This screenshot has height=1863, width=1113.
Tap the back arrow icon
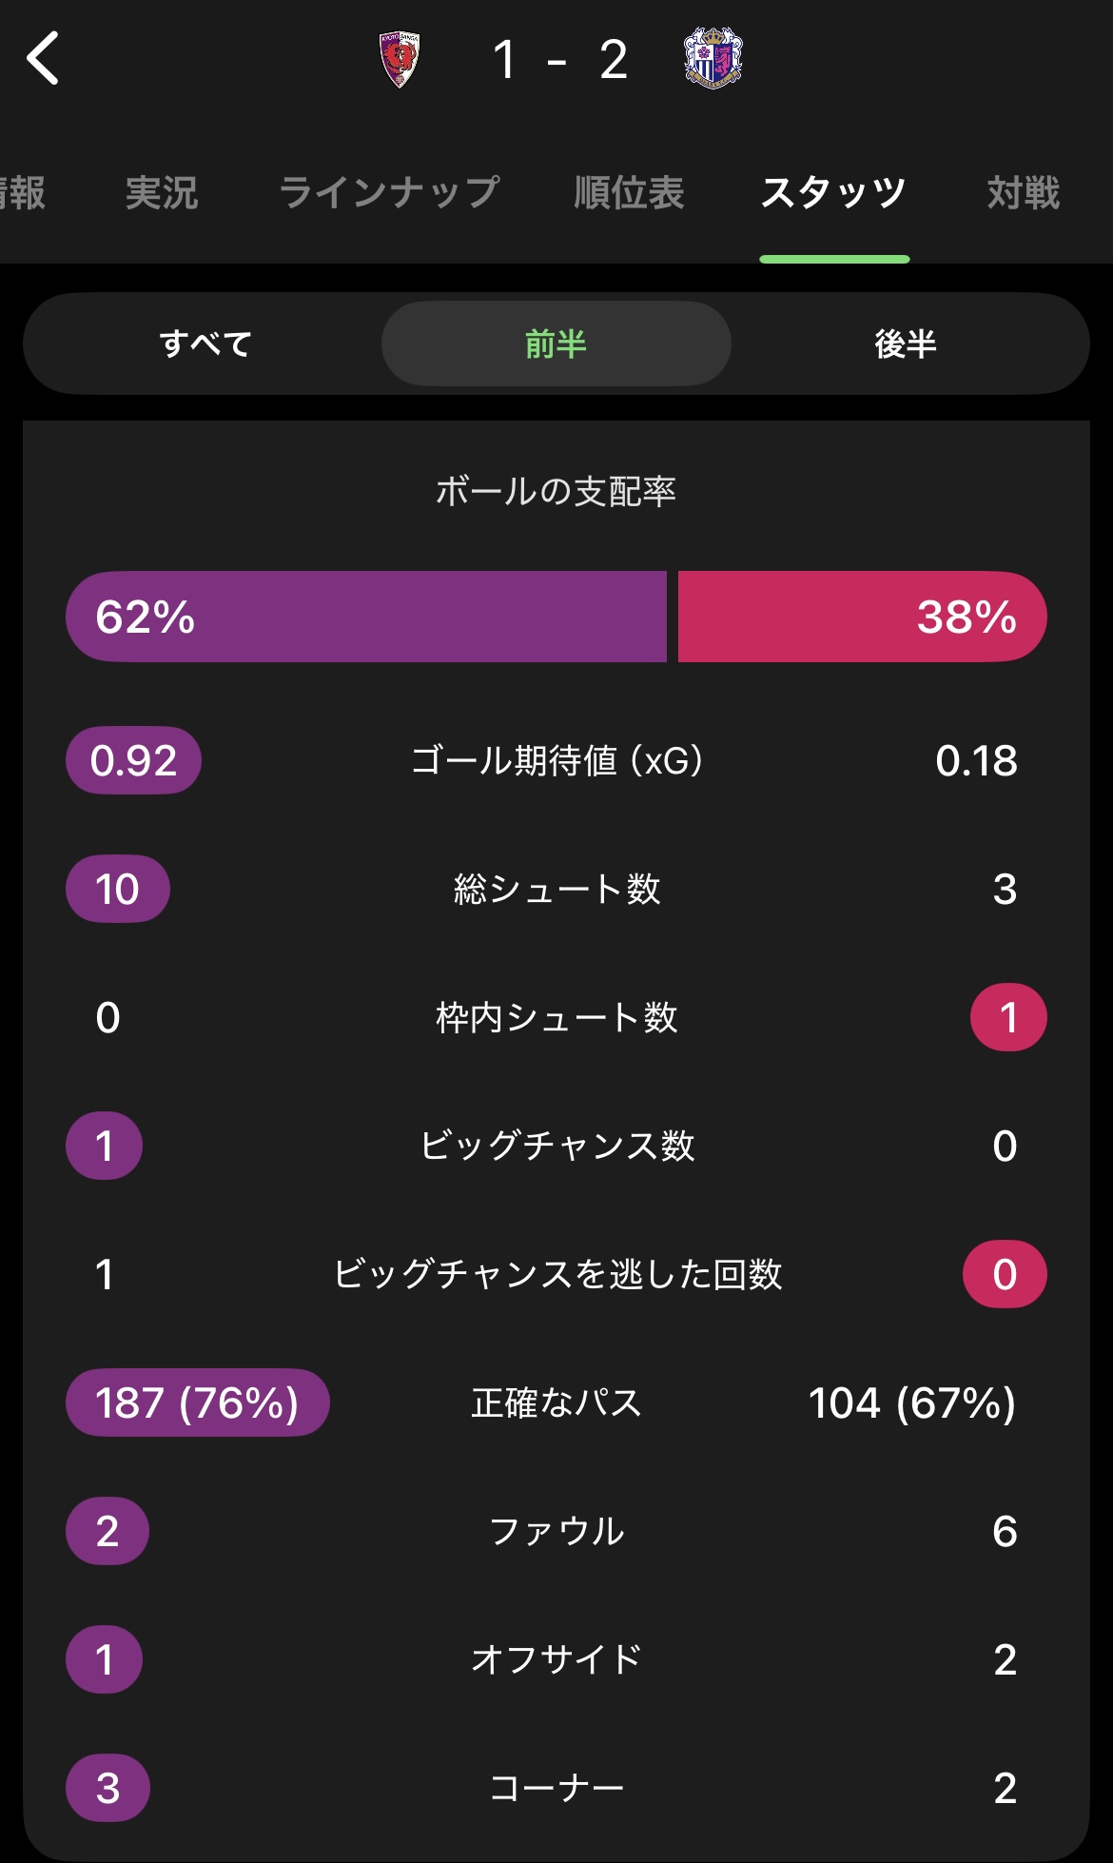(43, 59)
